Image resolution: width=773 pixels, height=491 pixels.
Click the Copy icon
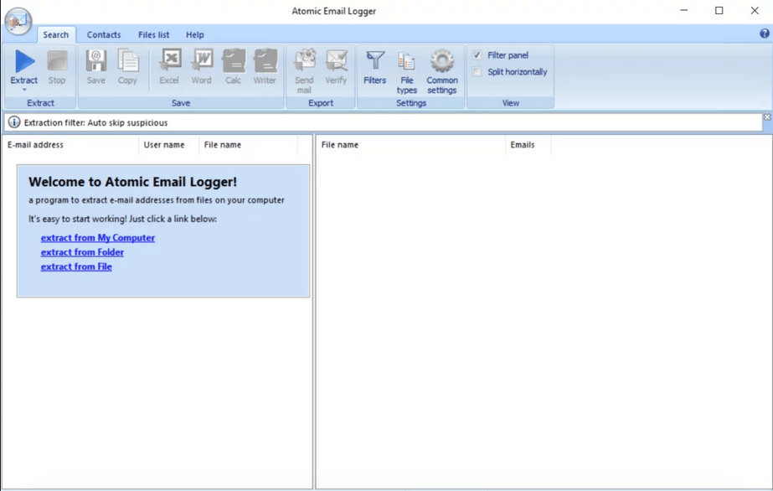[x=128, y=67]
